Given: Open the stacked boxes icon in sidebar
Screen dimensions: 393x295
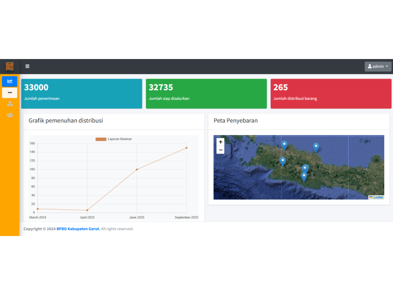Looking at the screenshot, I should coord(10,104).
